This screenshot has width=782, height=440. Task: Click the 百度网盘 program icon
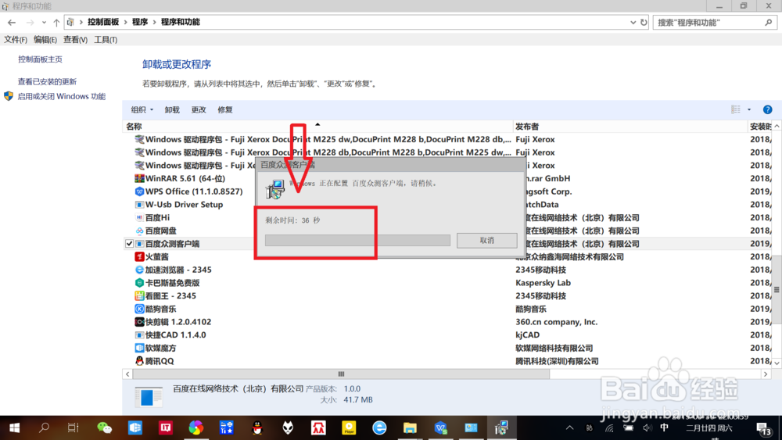click(139, 231)
